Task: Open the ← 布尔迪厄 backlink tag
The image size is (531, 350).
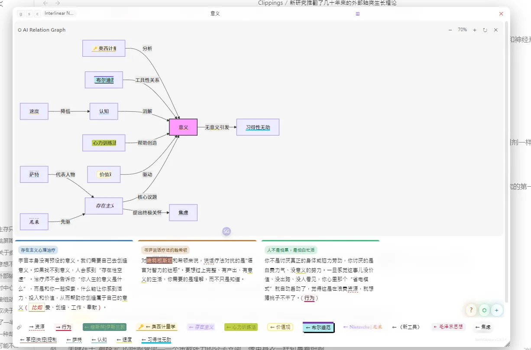Action: pos(318,327)
